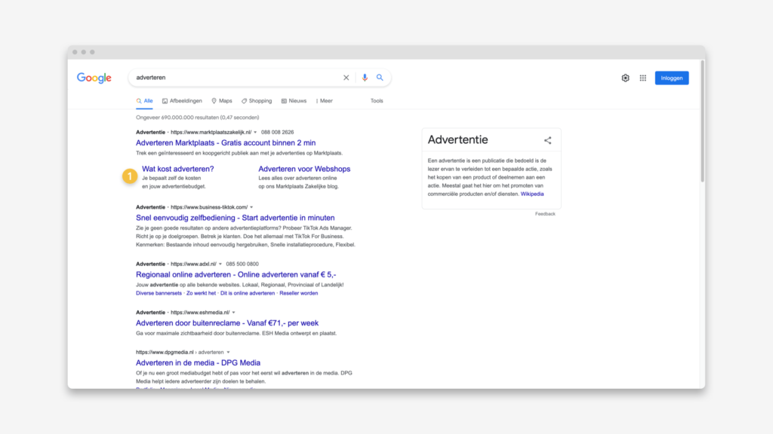Share the Advertentie knowledge panel
Screen dimensions: 773x434
548,140
